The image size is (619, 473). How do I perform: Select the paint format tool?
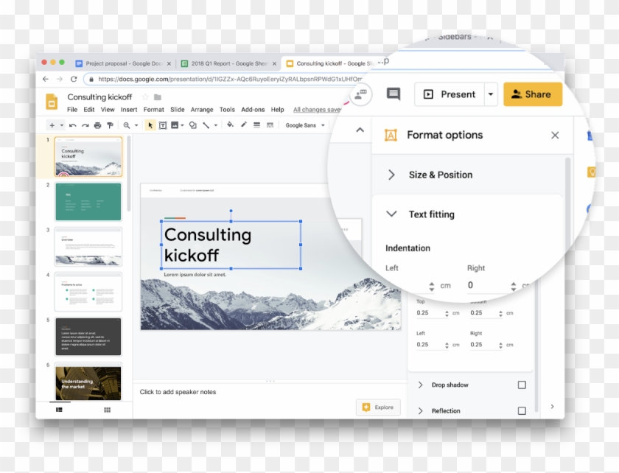pos(109,125)
